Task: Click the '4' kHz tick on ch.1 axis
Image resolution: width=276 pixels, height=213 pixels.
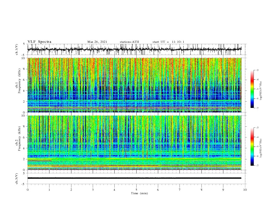Action: [24, 91]
